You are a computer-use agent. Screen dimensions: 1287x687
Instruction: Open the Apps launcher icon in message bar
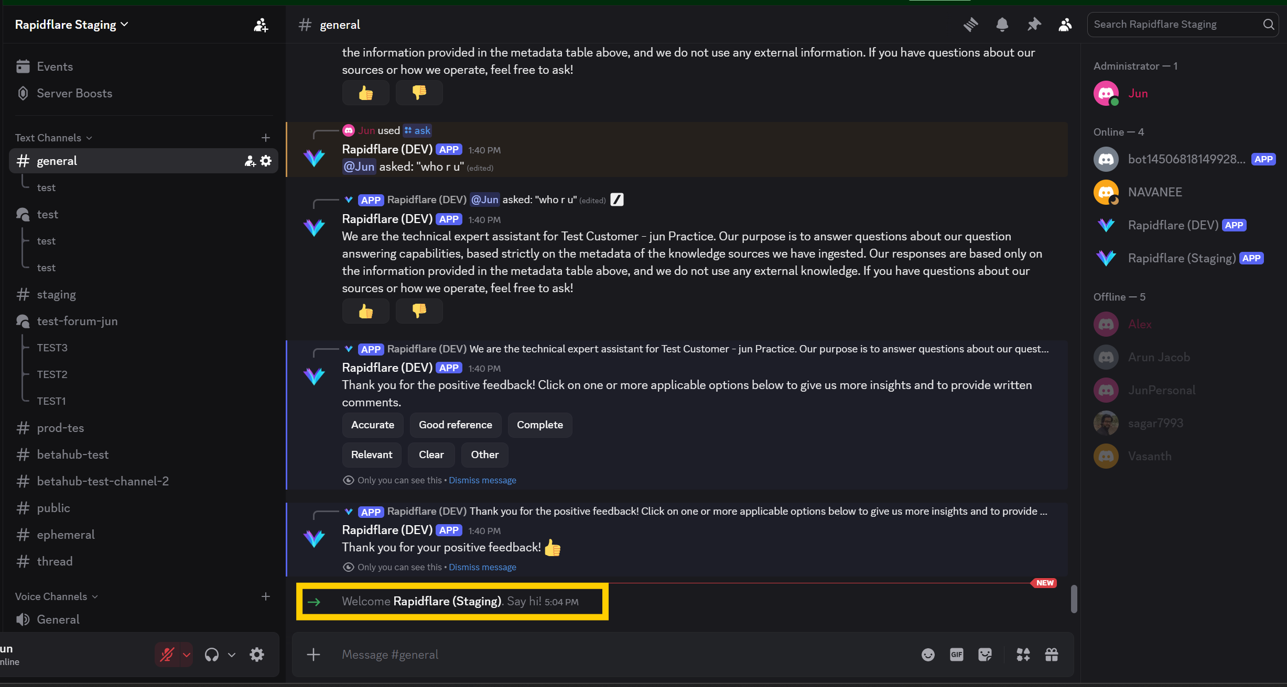click(1023, 655)
